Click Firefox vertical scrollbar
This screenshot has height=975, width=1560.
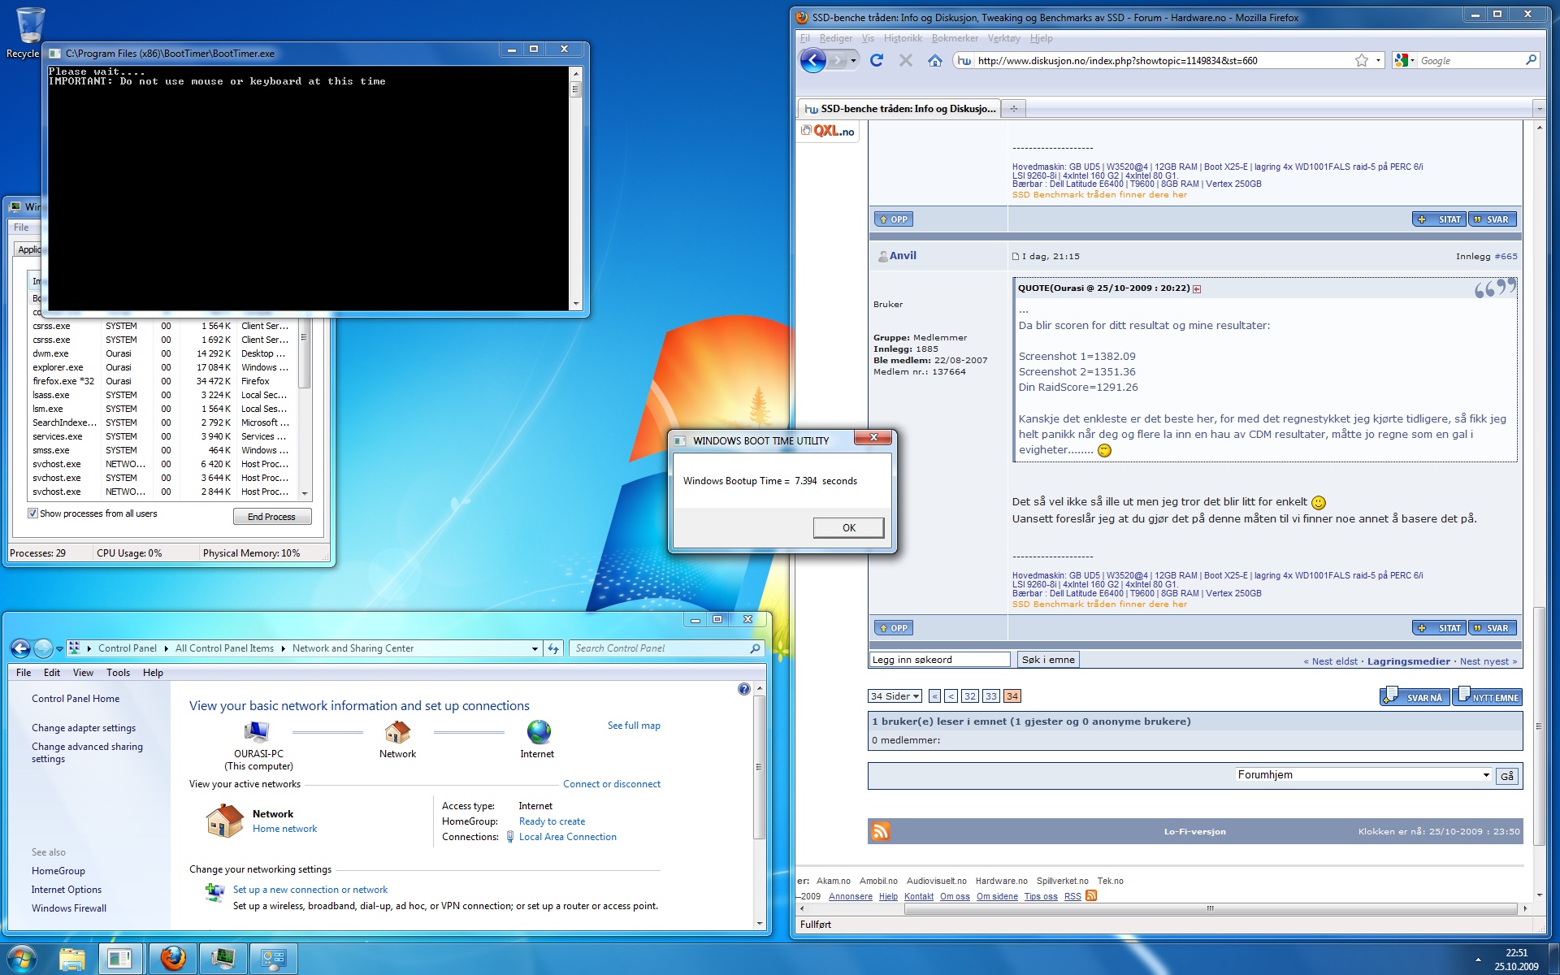(x=1538, y=726)
